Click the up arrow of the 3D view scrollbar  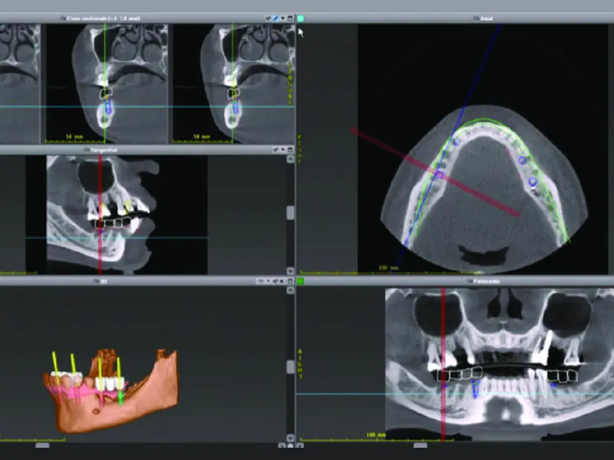290,291
